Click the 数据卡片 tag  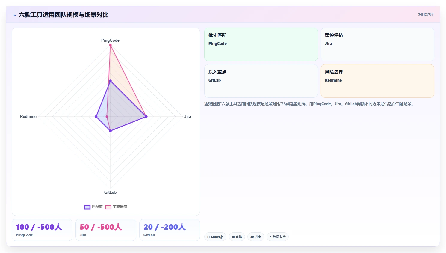pyautogui.click(x=278, y=237)
